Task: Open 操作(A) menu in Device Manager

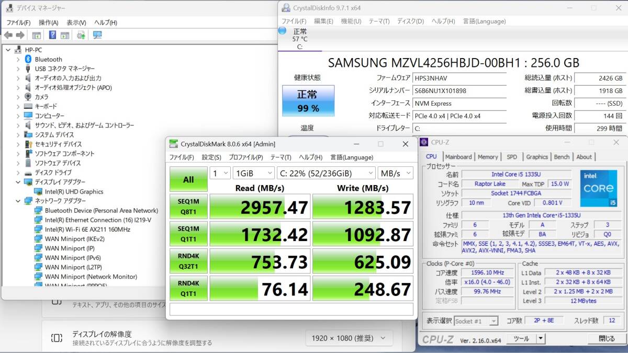Action: tap(48, 22)
